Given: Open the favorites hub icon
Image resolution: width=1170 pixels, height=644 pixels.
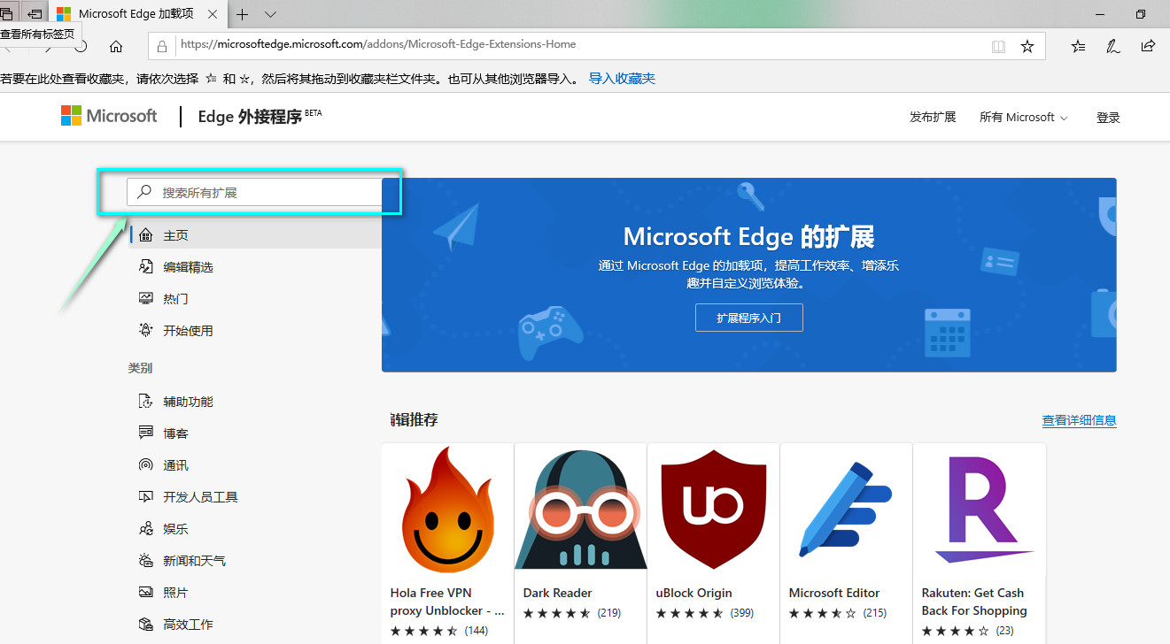Looking at the screenshot, I should click(1078, 46).
